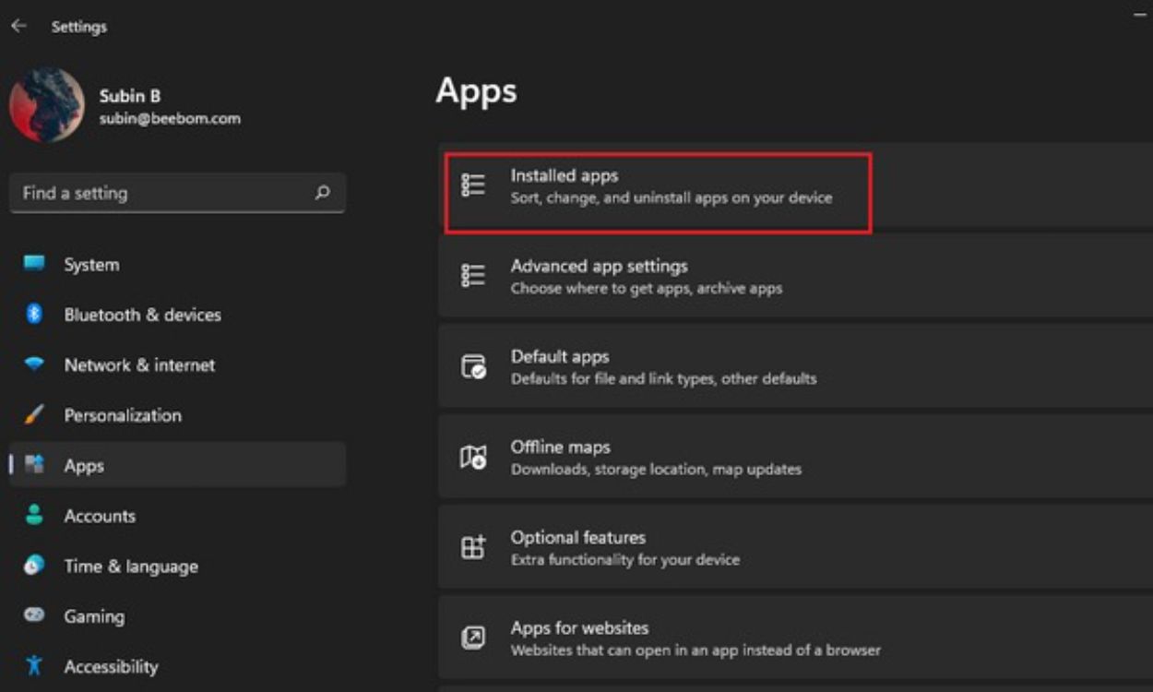Select the Installed apps list icon

(474, 184)
